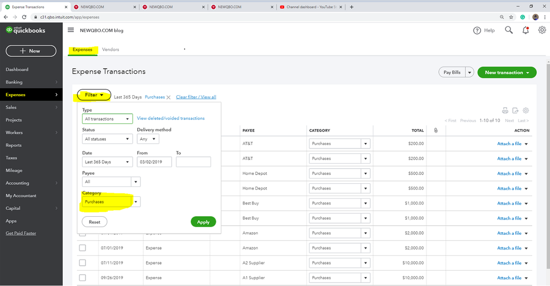Screen dimensions: 550x286
Task: Open the notifications bell
Action: click(x=525, y=30)
